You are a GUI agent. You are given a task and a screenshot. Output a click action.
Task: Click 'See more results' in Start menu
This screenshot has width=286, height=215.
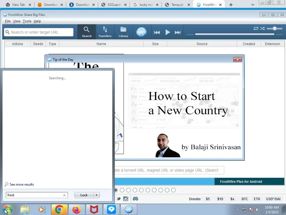pyautogui.click(x=22, y=184)
